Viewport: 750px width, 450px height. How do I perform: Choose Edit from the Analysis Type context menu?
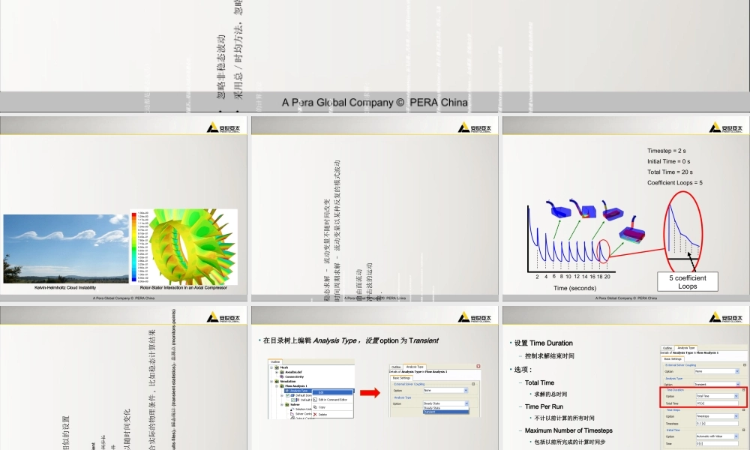[x=332, y=392]
